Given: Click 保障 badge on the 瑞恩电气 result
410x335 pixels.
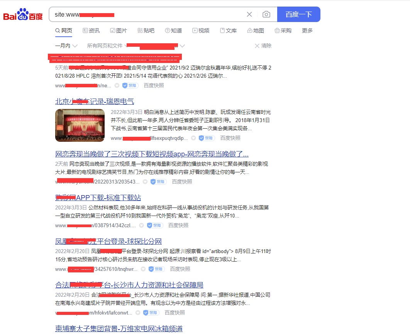Looking at the screenshot, I should click(207, 138).
